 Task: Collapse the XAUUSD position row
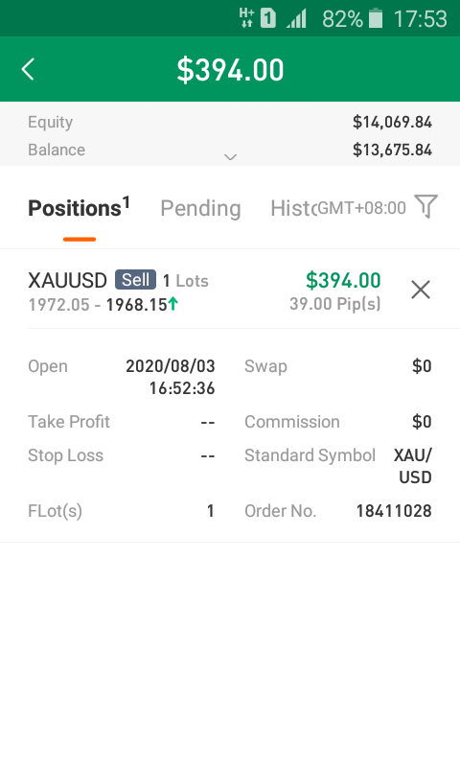coord(230,290)
